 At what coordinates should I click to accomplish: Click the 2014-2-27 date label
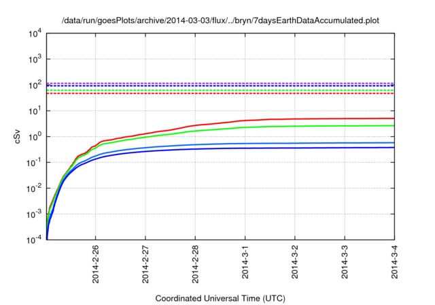click(x=145, y=264)
